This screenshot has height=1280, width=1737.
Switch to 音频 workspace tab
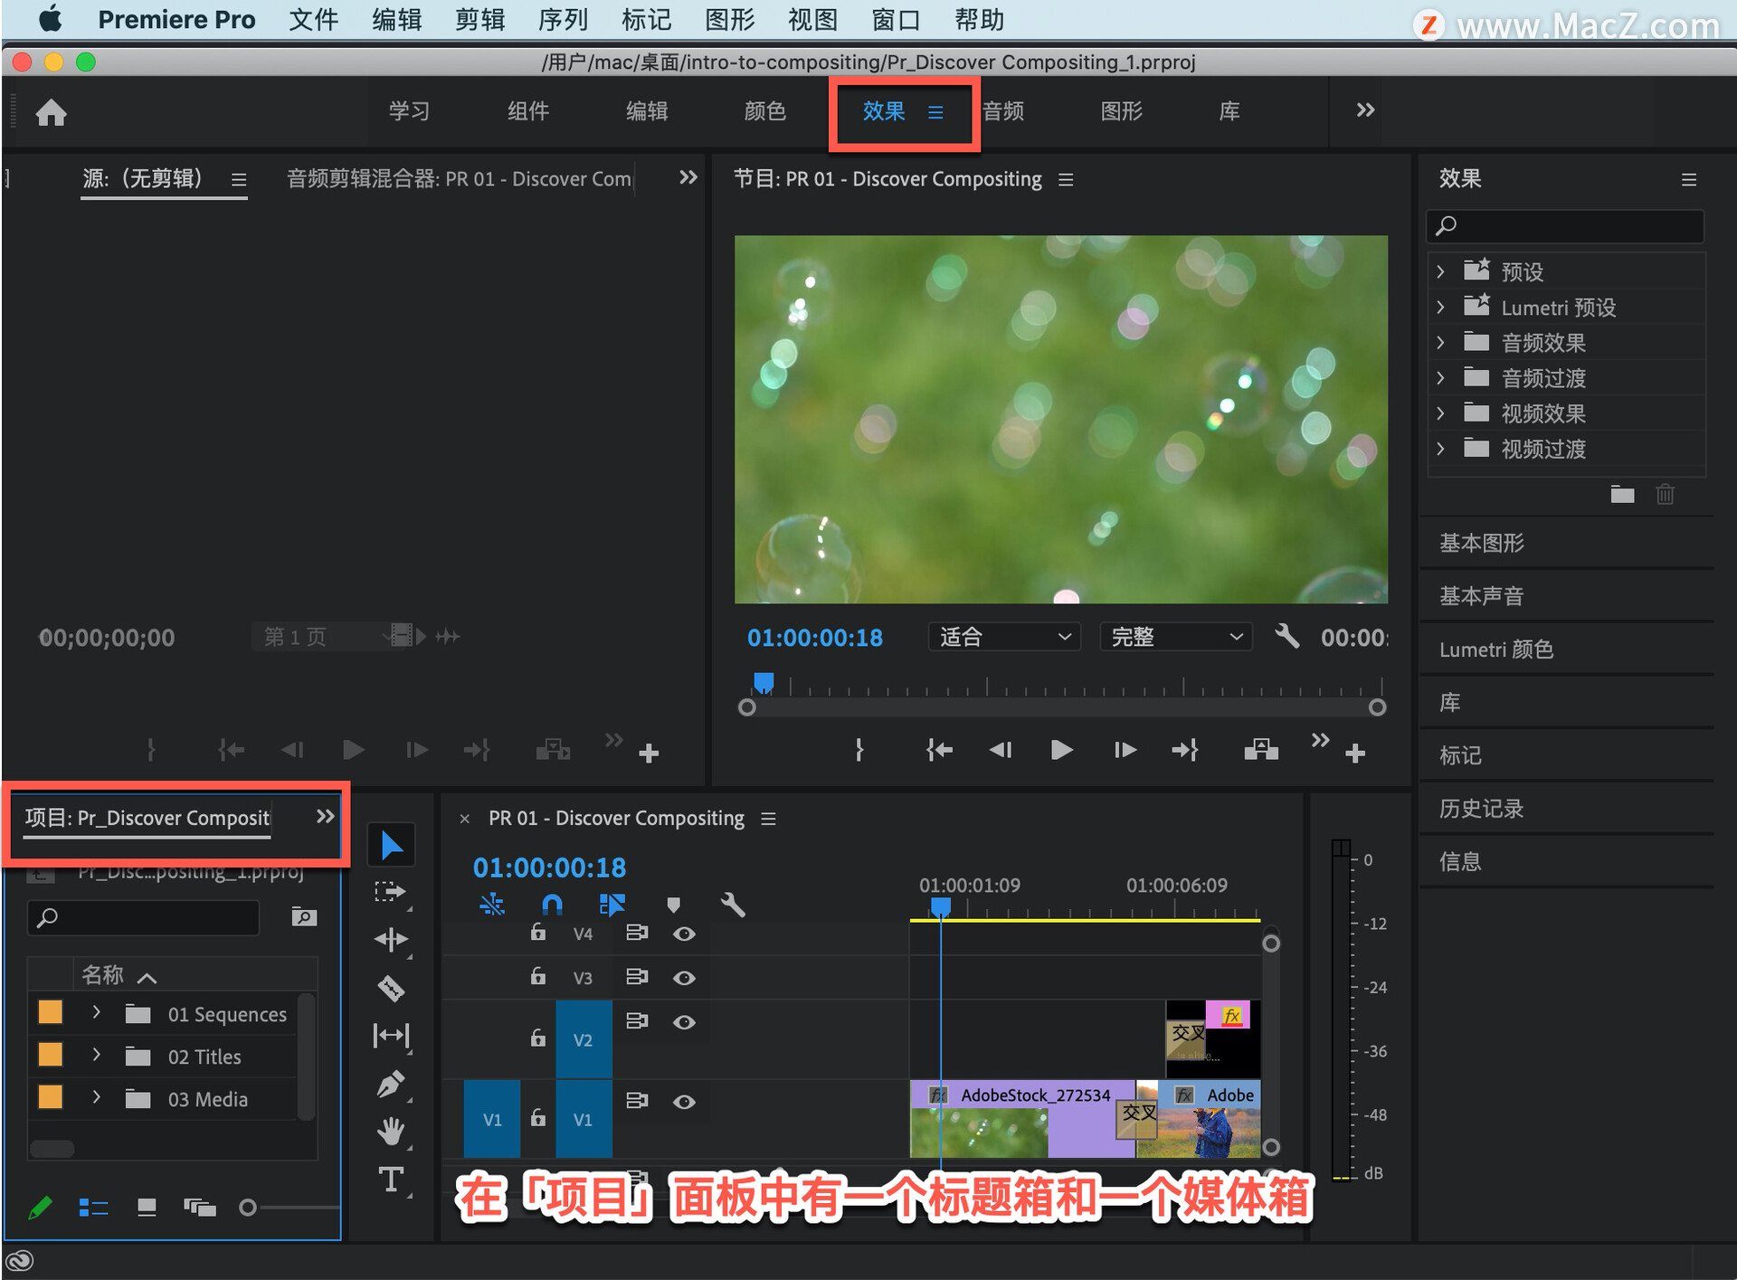(x=1003, y=111)
